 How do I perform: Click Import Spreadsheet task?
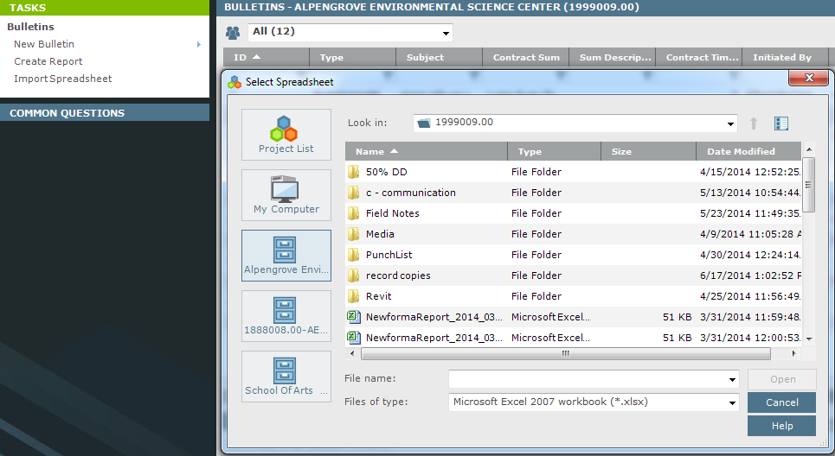[x=63, y=79]
